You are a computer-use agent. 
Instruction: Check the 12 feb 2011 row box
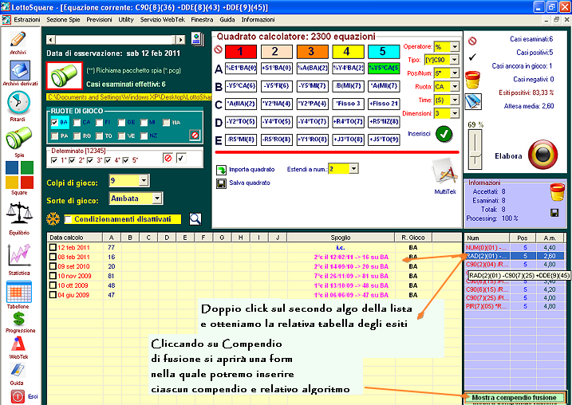(x=53, y=247)
